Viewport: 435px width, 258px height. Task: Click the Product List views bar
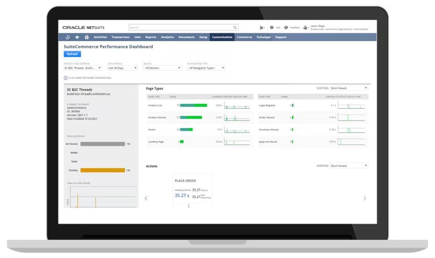[x=194, y=105]
